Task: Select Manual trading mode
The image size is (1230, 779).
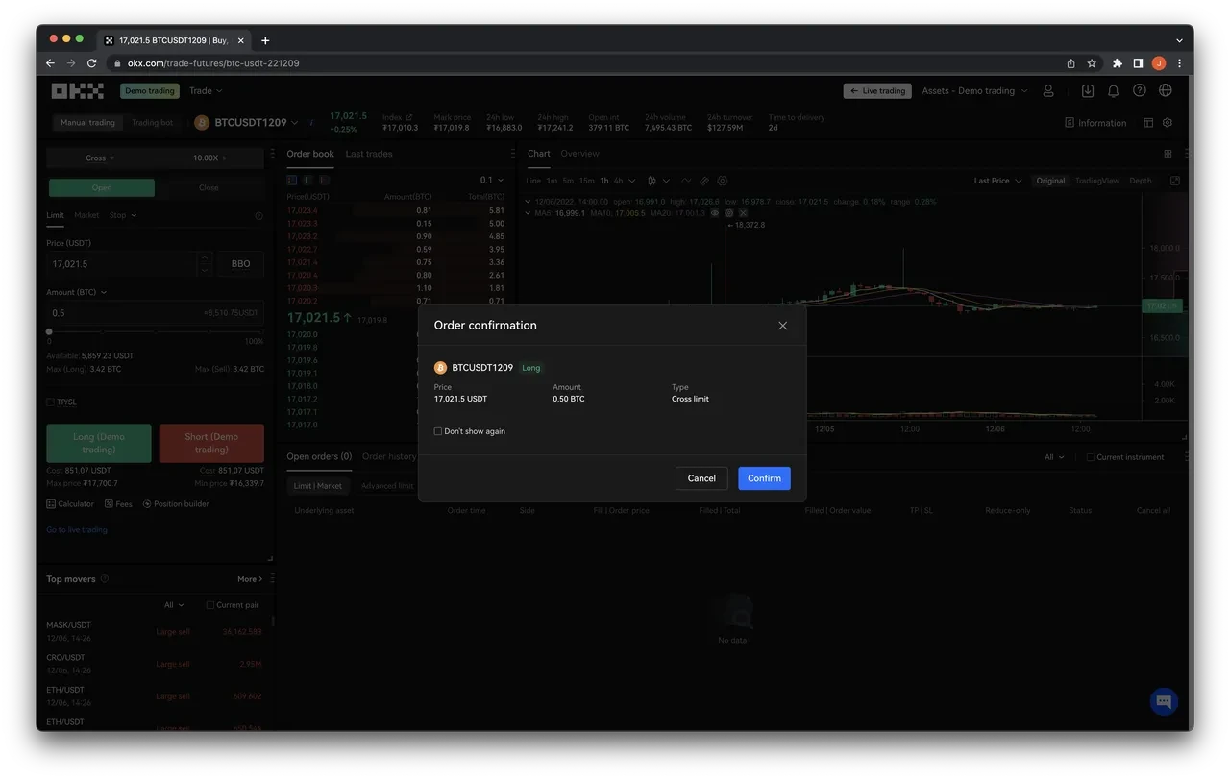Action: (x=87, y=123)
